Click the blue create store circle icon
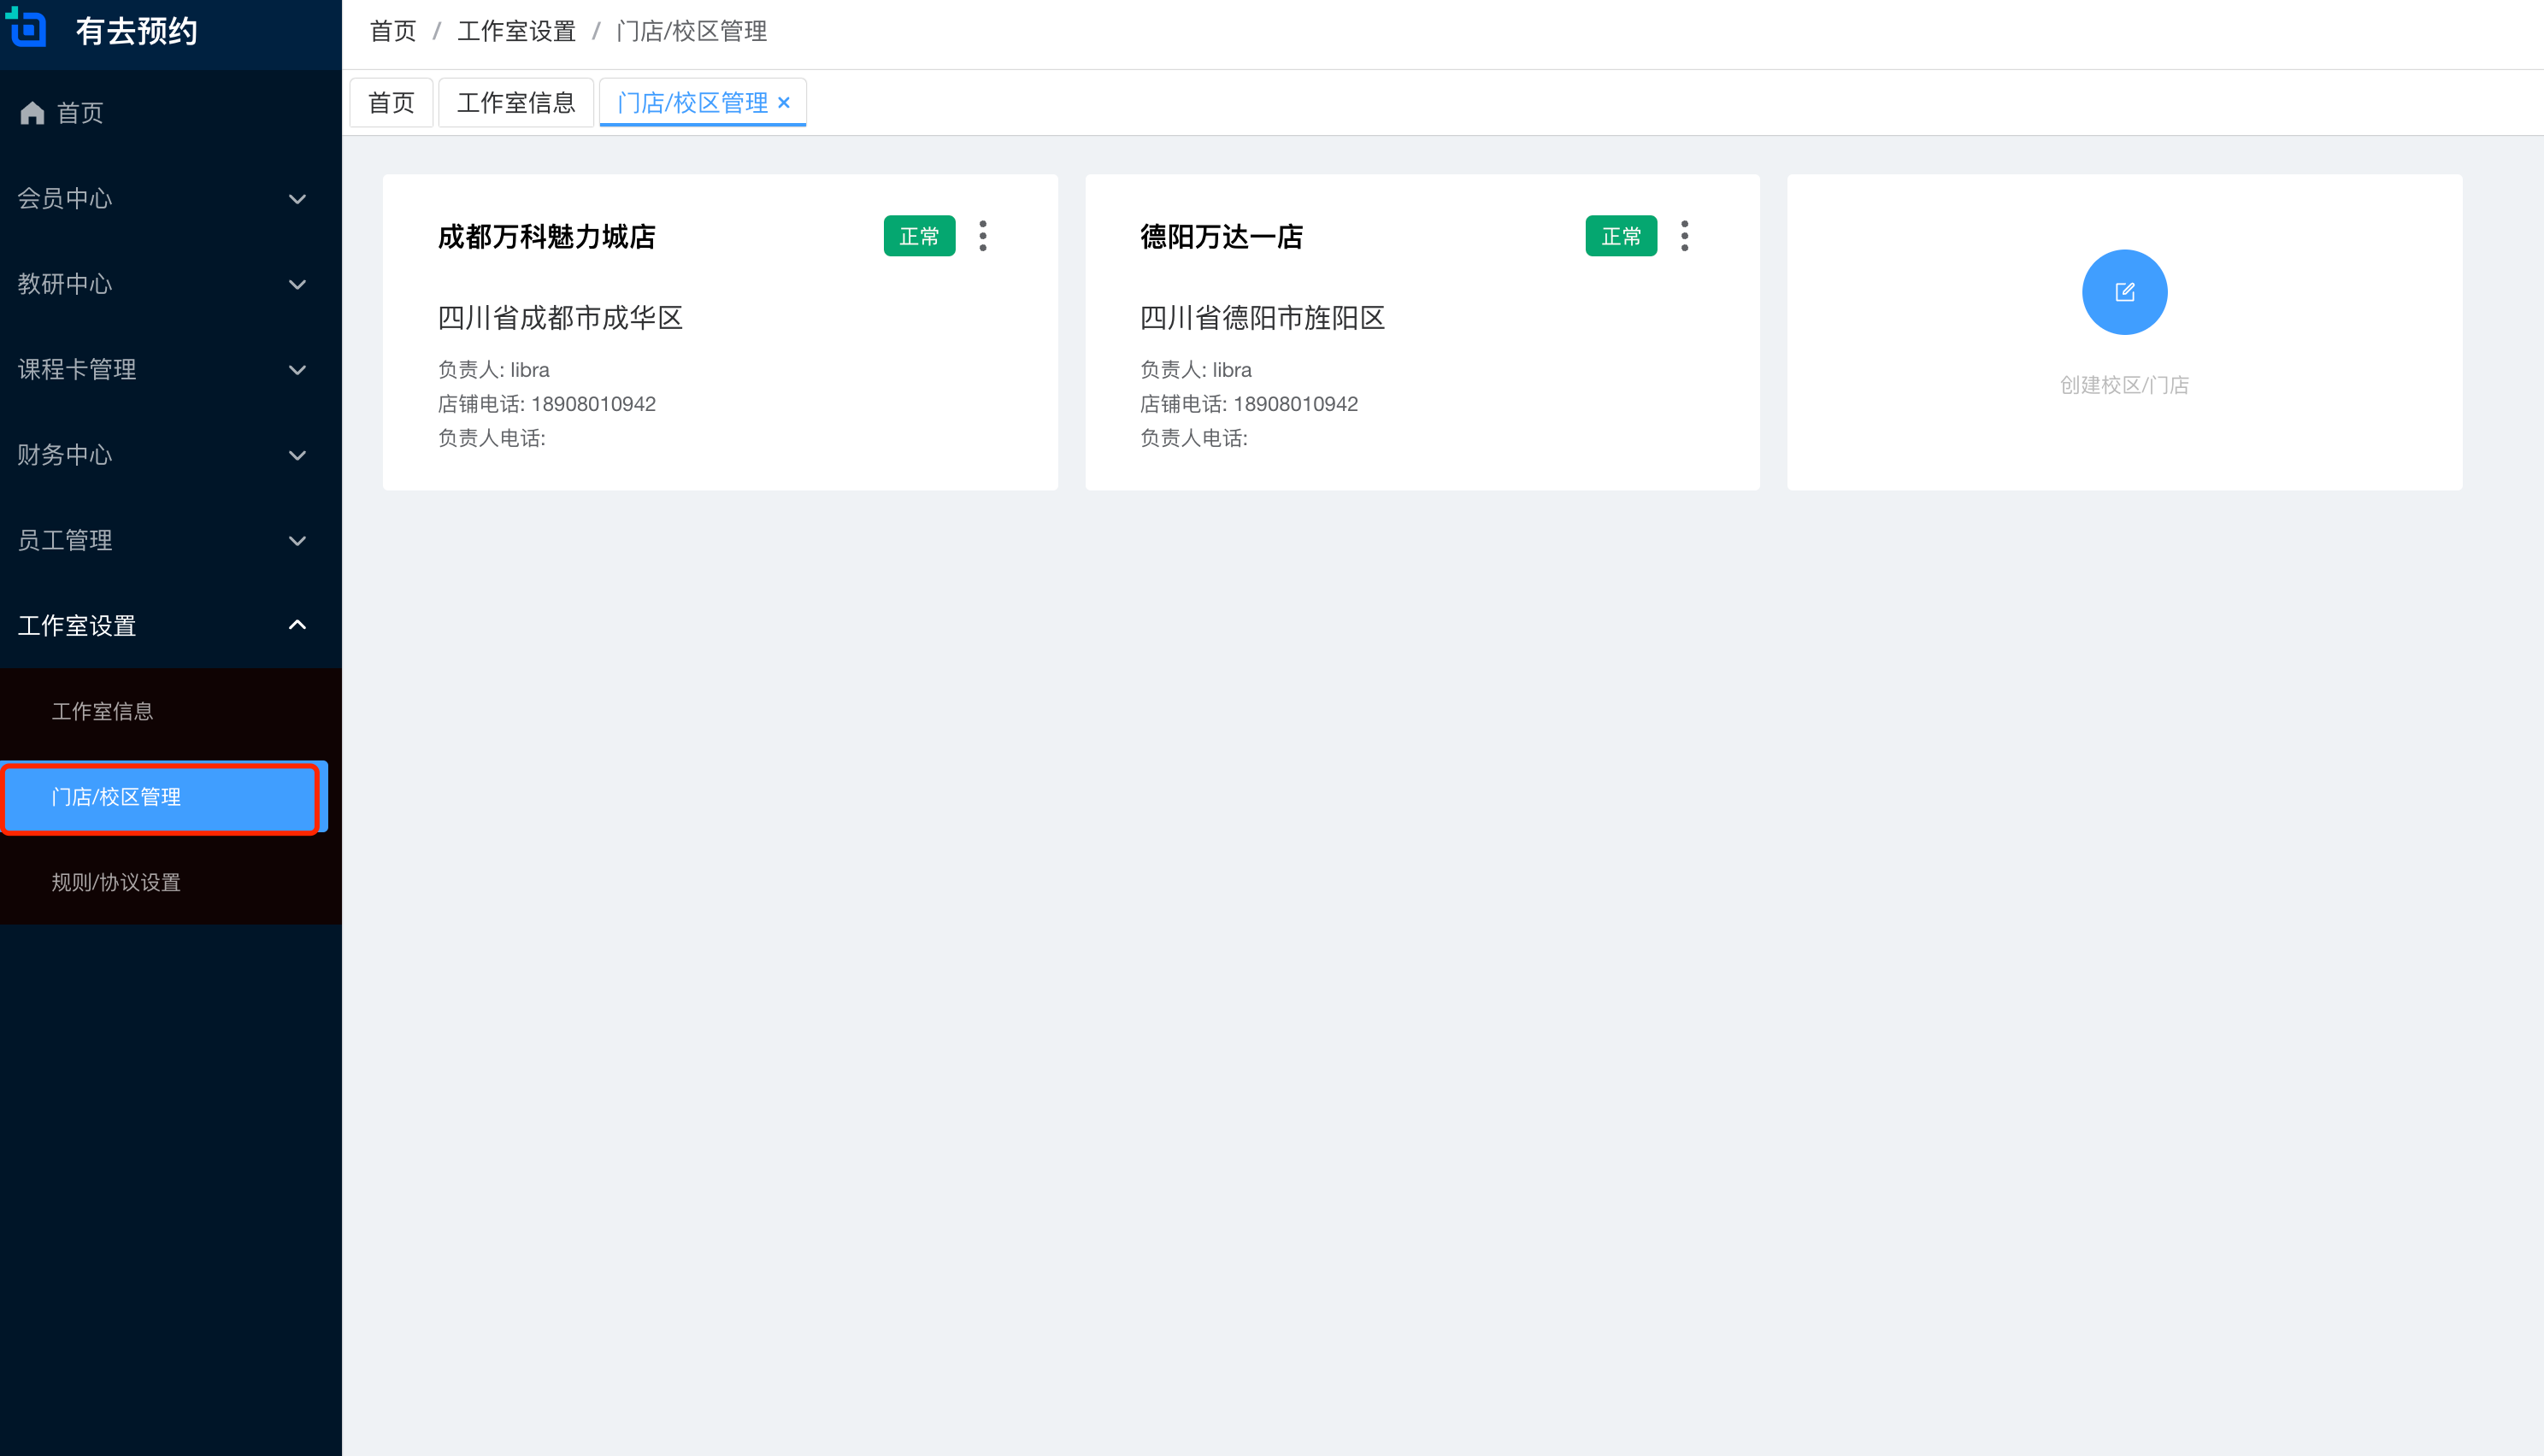 [x=2123, y=292]
